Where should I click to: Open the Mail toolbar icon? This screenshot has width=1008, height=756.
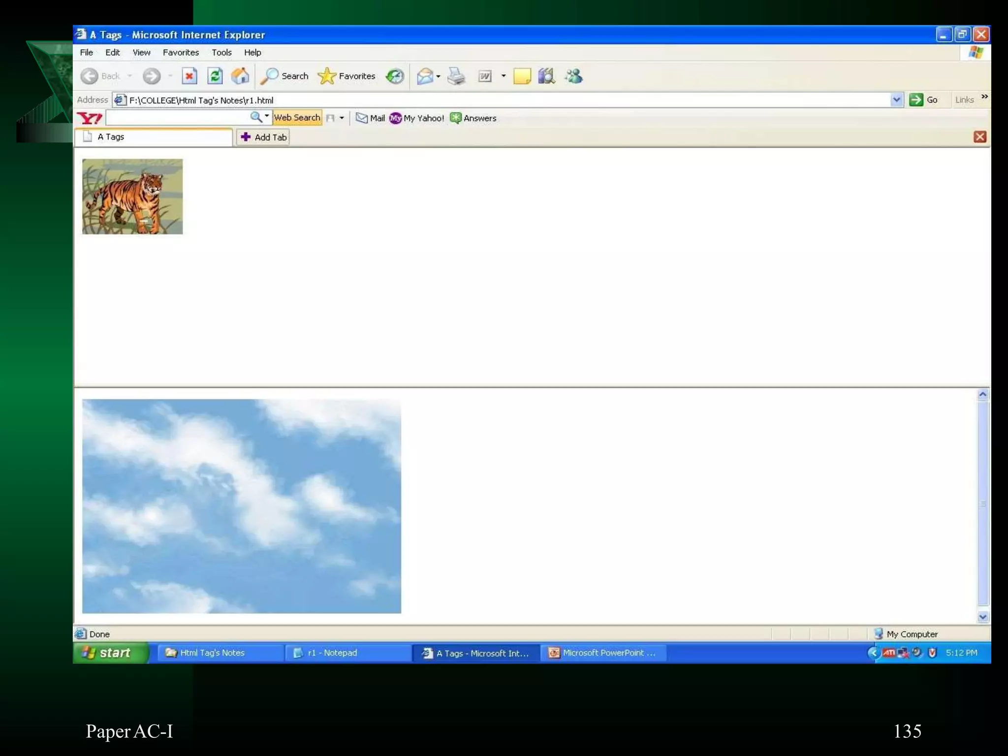click(425, 76)
